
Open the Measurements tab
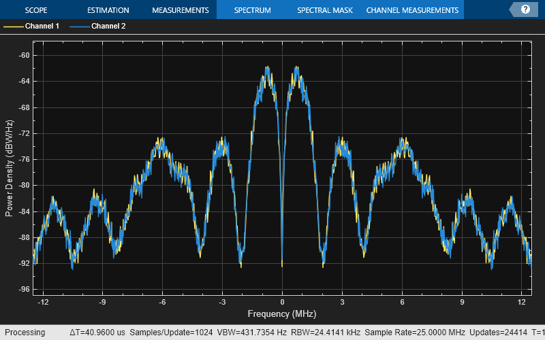point(180,10)
